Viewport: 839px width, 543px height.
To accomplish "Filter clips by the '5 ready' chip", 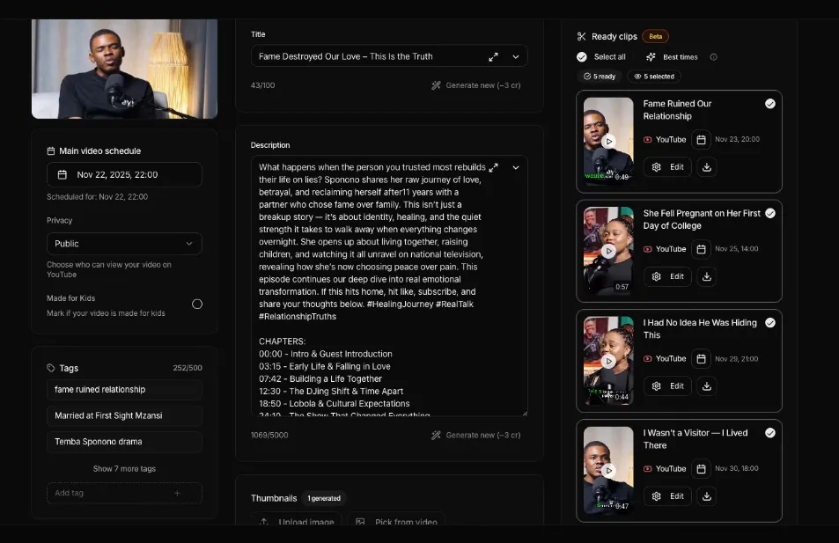I will pyautogui.click(x=600, y=77).
